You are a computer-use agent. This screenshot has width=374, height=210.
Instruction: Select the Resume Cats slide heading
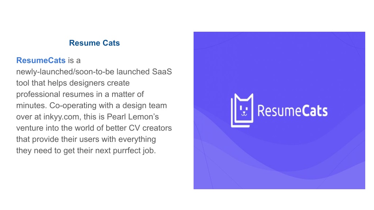point(95,43)
